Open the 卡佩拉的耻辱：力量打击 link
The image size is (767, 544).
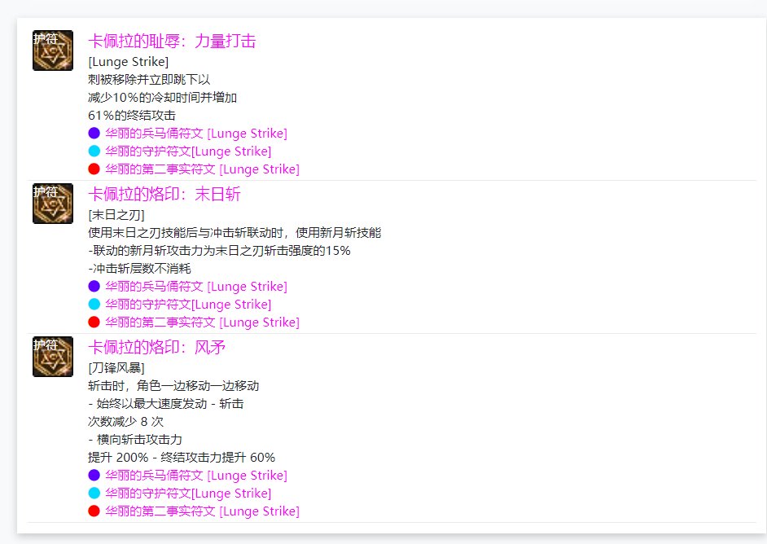(172, 42)
